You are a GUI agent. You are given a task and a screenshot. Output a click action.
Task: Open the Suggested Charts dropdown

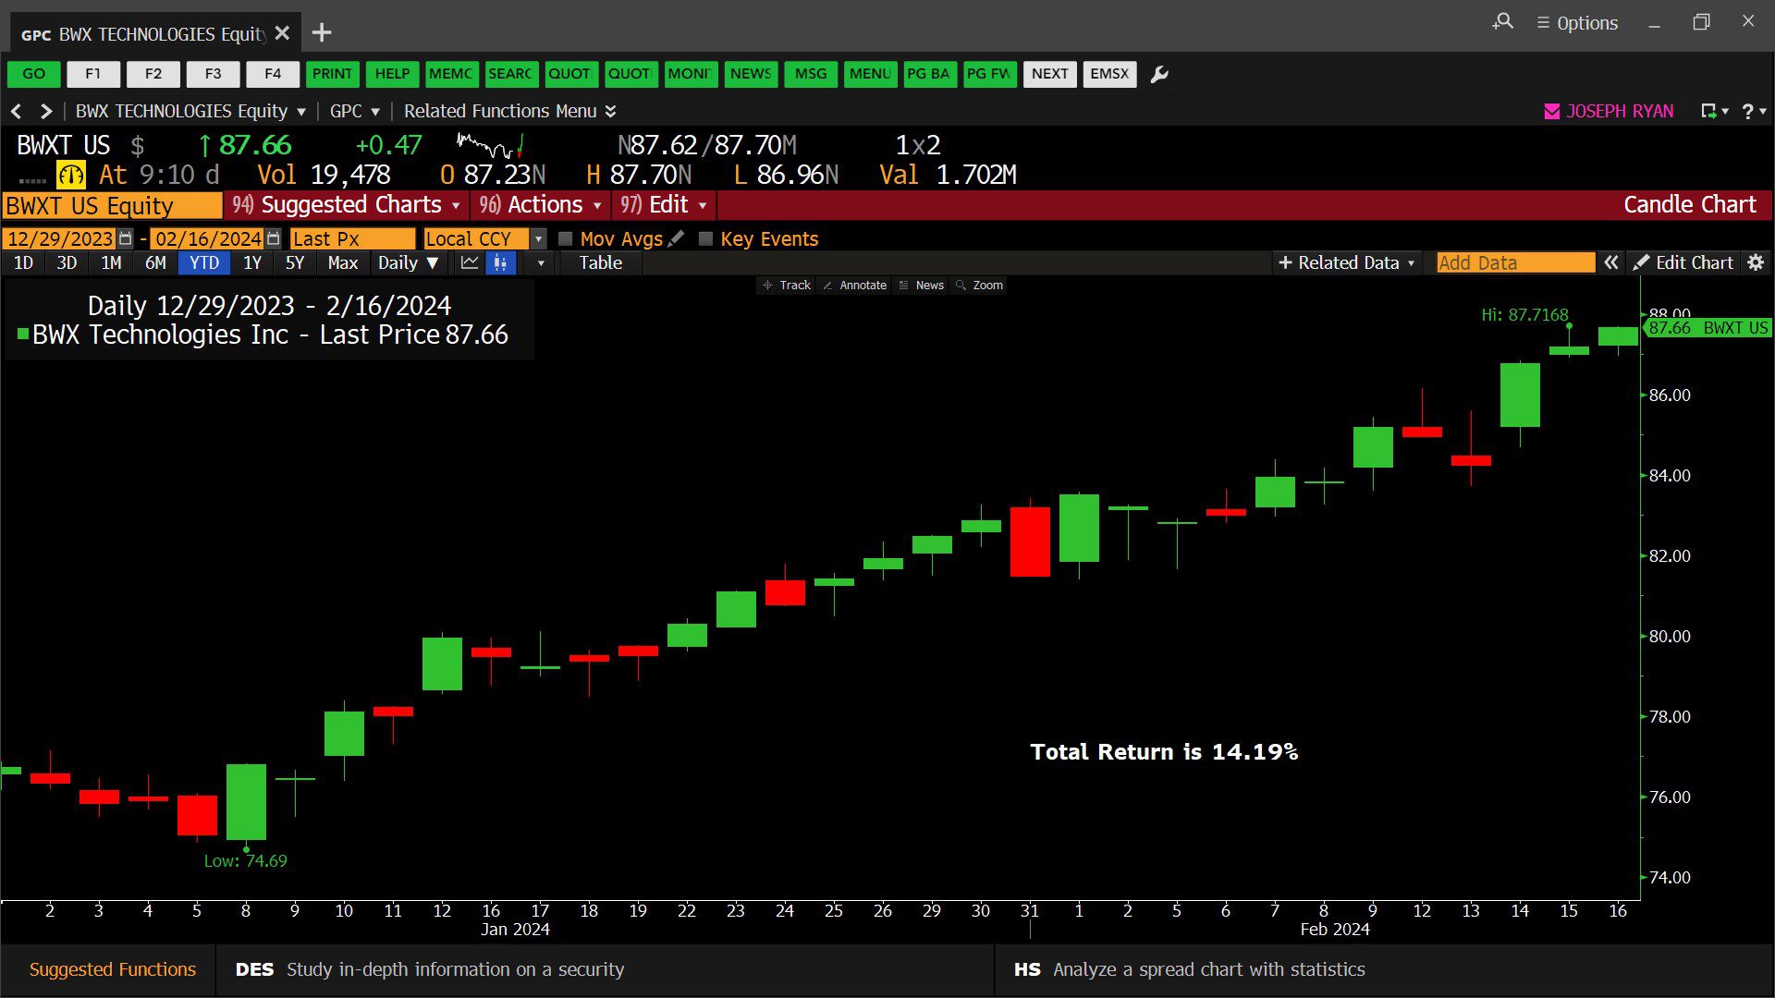coord(347,205)
